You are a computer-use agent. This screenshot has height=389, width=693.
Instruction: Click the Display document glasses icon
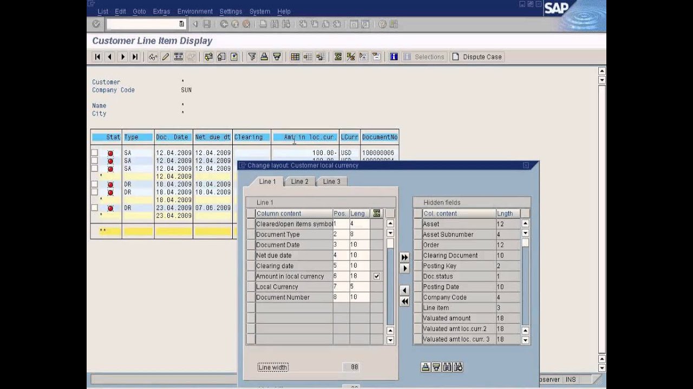(x=153, y=57)
